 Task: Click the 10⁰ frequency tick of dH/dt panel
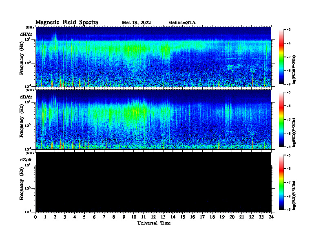pyautogui.click(x=28, y=63)
